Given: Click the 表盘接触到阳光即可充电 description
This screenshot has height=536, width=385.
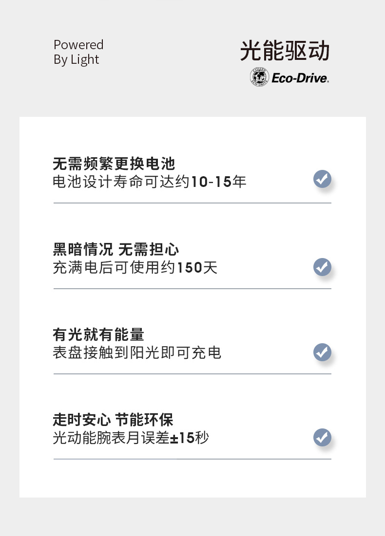Looking at the screenshot, I should coord(137,352).
